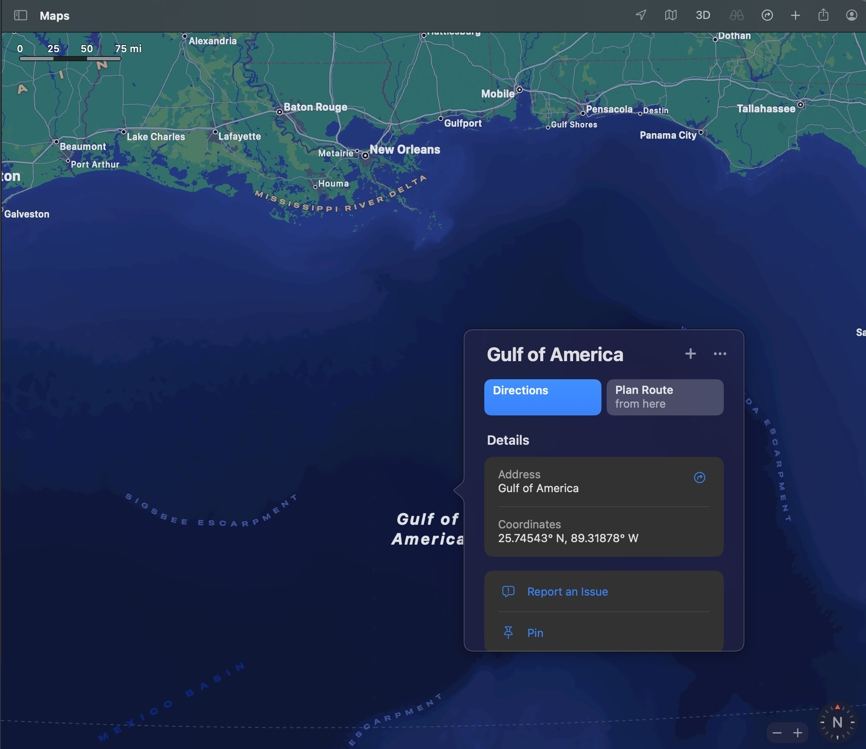Image resolution: width=866 pixels, height=749 pixels.
Task: Get Directions to Gulf of America
Action: 542,397
